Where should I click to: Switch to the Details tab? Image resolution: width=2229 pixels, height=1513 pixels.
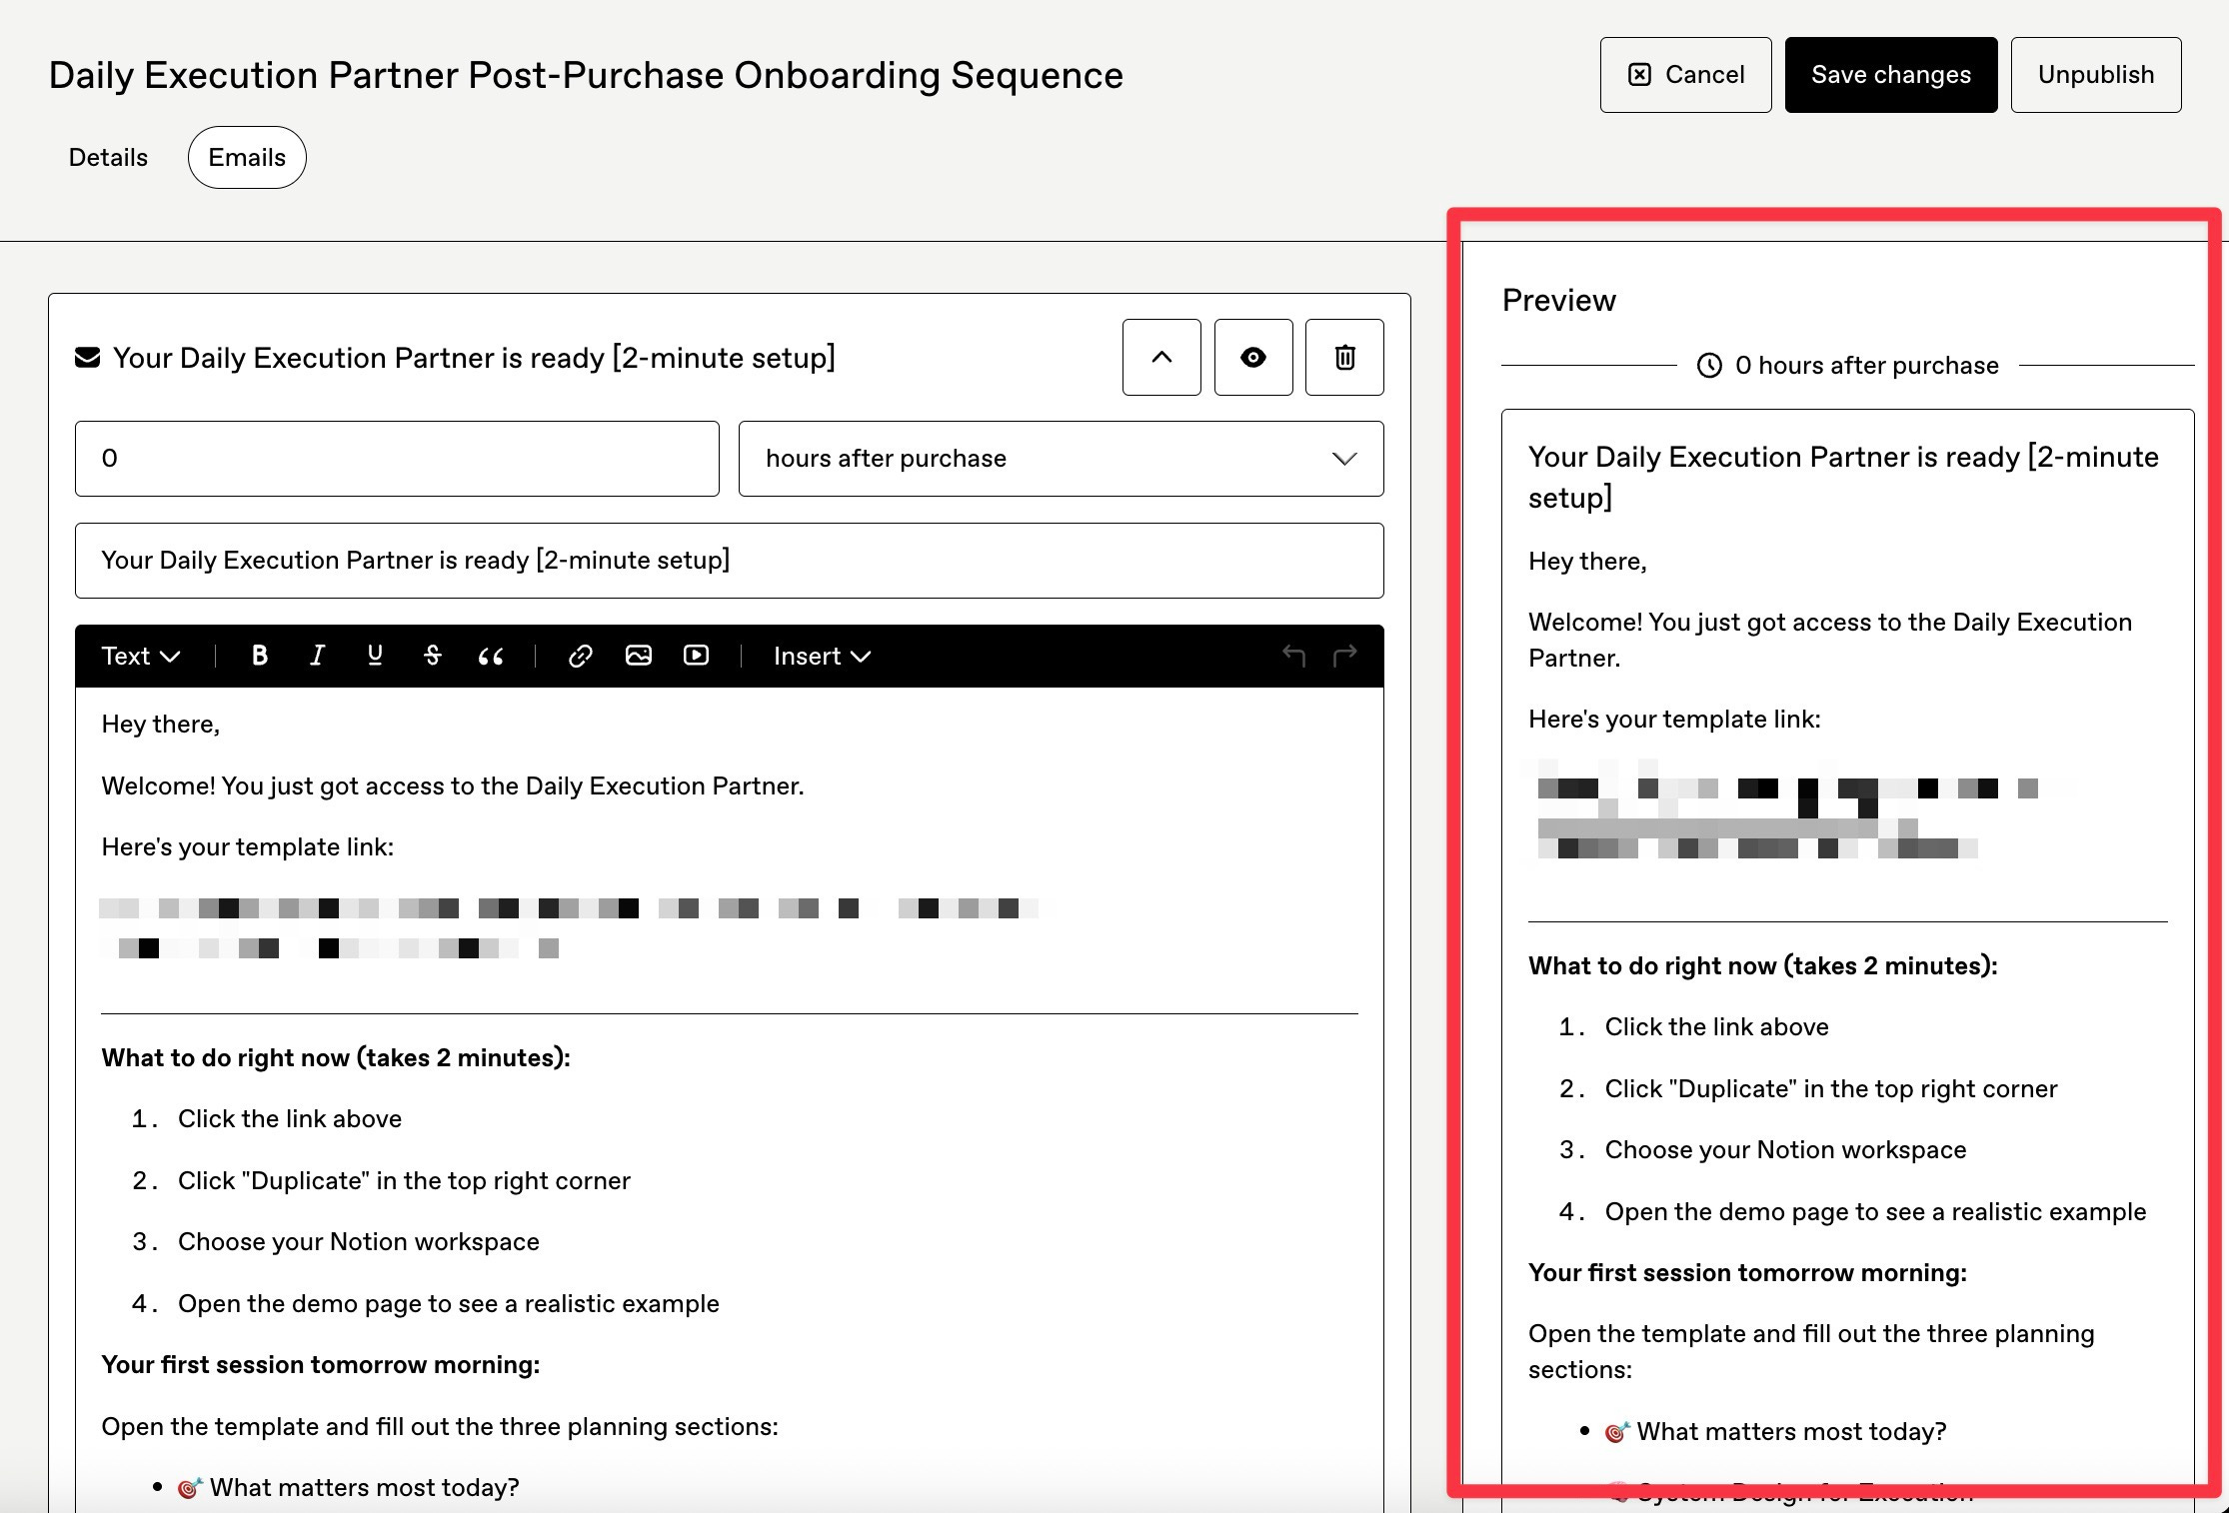(x=108, y=158)
